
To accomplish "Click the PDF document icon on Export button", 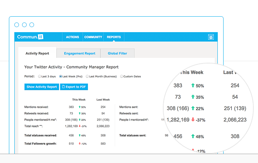I will 63,87.
